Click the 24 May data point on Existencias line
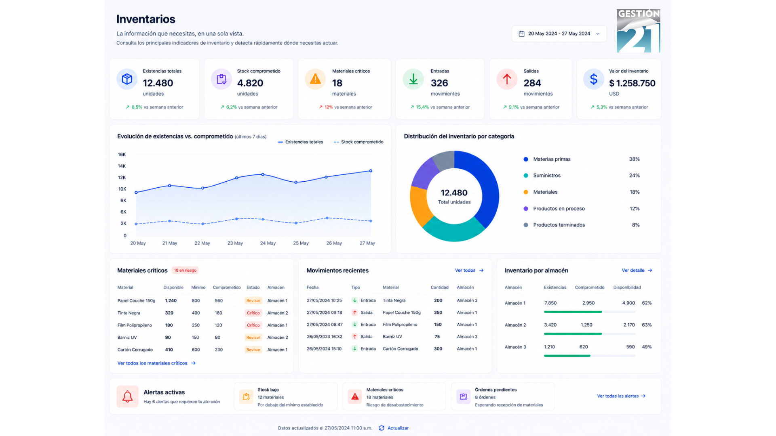 [263, 175]
